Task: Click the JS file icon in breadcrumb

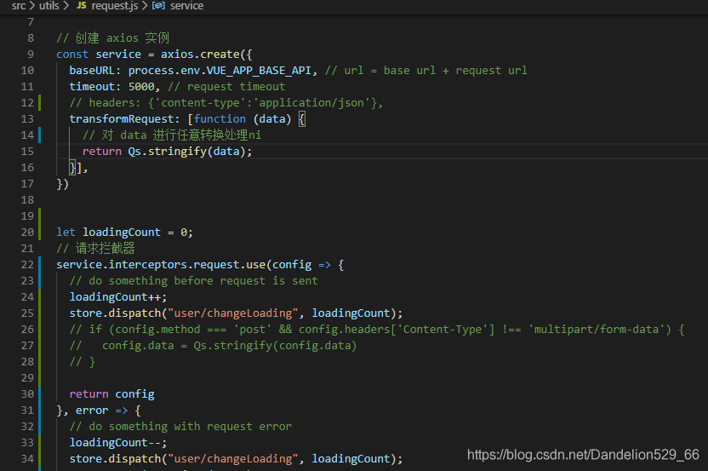Action: [x=81, y=6]
